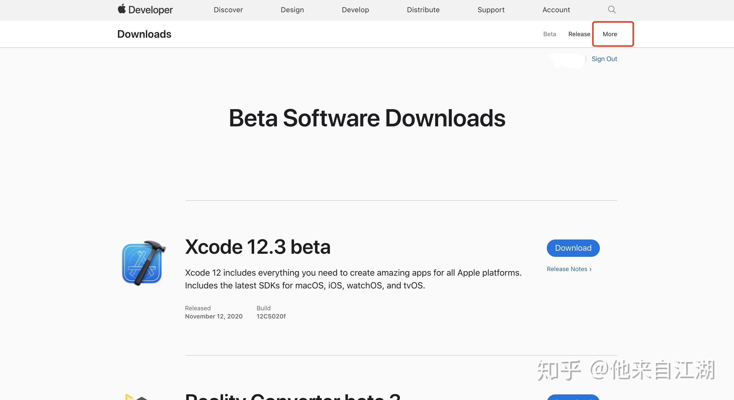Open the Distribute menu item
The width and height of the screenshot is (734, 400).
423,10
